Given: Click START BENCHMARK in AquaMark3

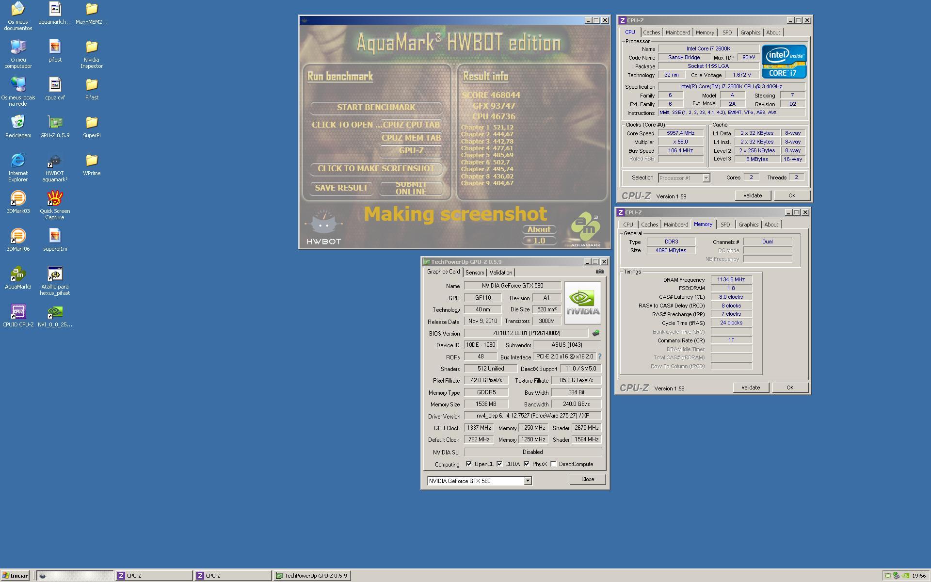Looking at the screenshot, I should tap(376, 107).
